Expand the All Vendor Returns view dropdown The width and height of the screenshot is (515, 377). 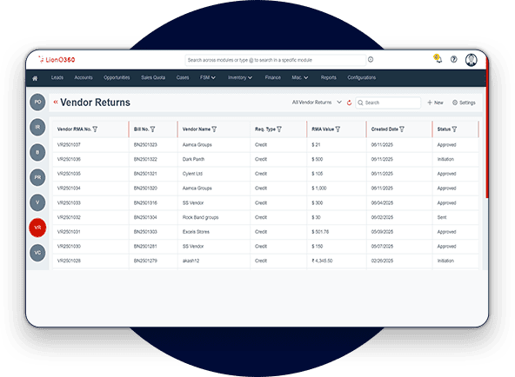pyautogui.click(x=317, y=103)
